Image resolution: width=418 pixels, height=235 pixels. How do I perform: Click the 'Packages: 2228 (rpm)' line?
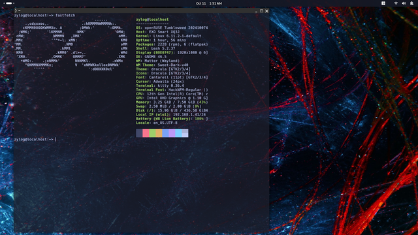click(172, 44)
